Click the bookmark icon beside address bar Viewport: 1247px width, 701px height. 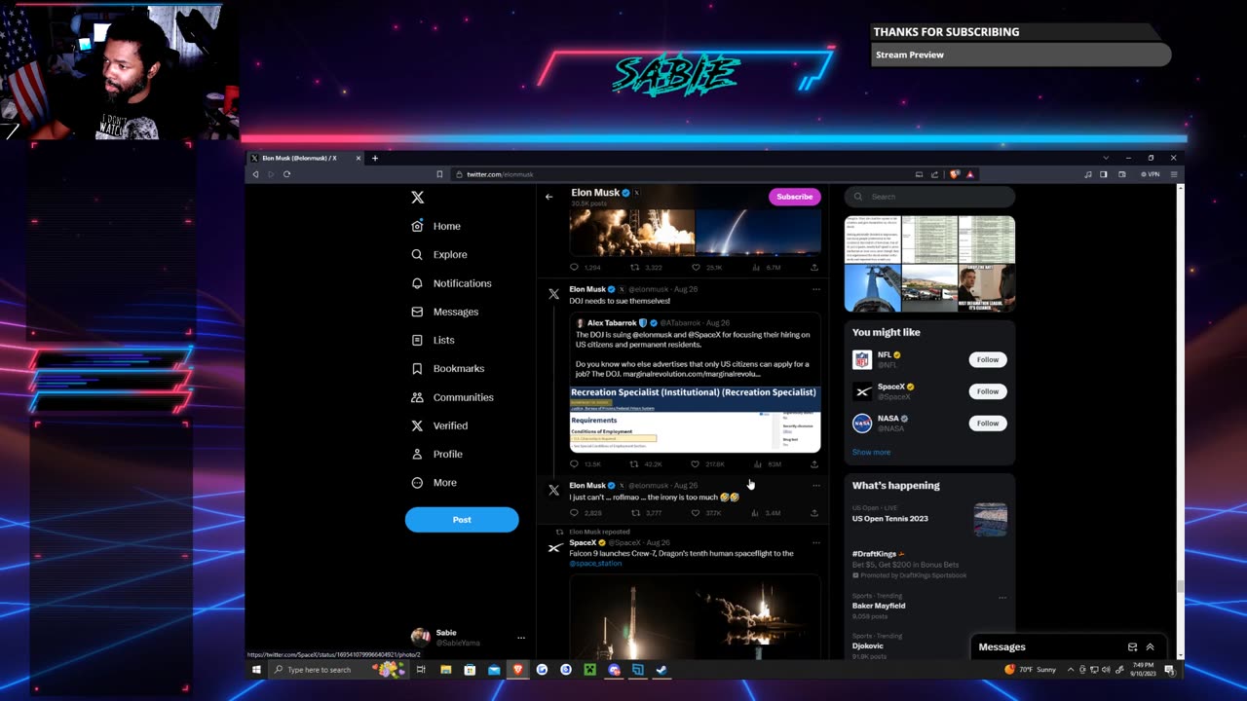(x=439, y=174)
